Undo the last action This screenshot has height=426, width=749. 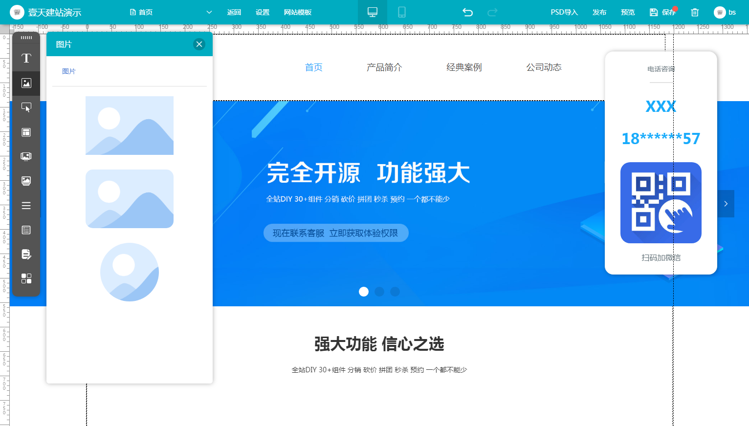click(468, 12)
